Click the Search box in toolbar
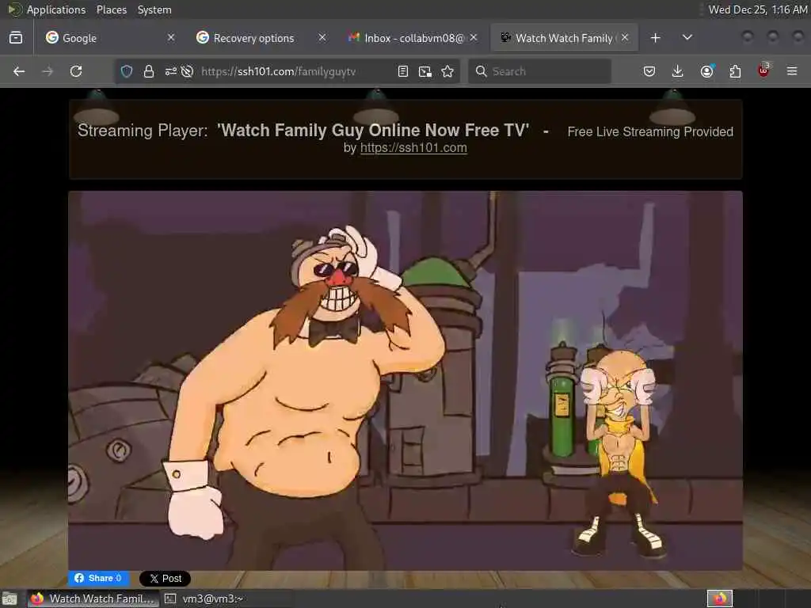This screenshot has height=608, width=811. (540, 71)
